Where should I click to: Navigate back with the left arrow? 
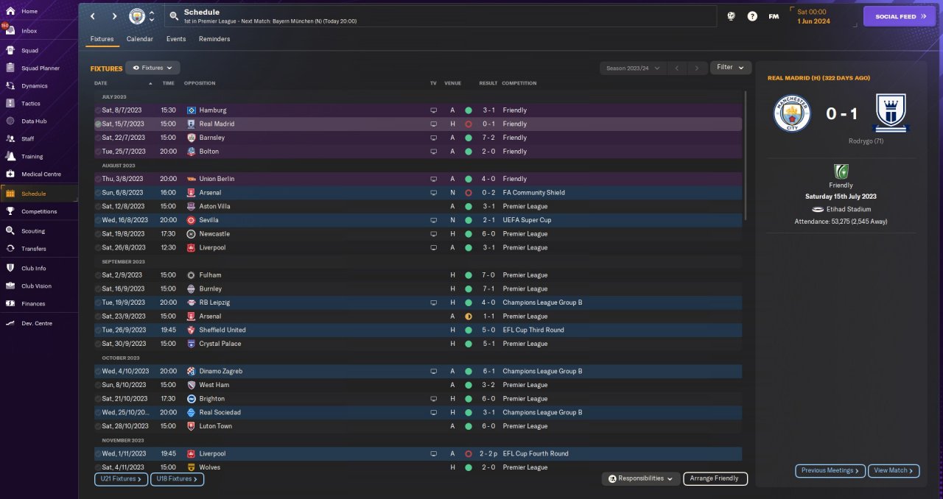93,16
